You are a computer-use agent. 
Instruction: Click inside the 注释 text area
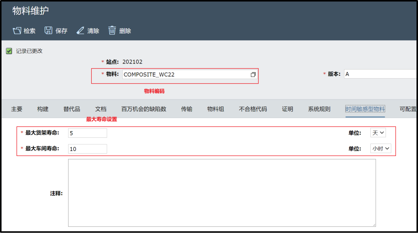(x=222, y=193)
